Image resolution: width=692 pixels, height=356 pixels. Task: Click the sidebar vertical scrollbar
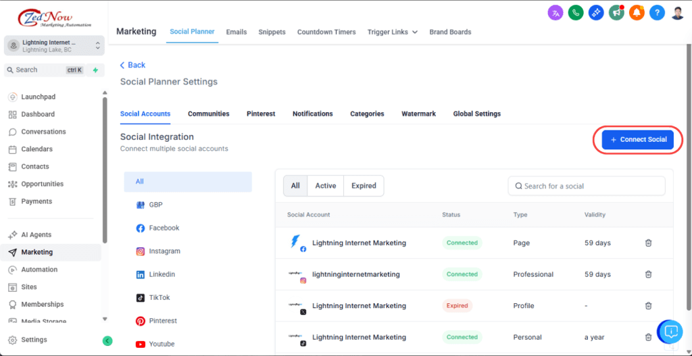click(105, 170)
